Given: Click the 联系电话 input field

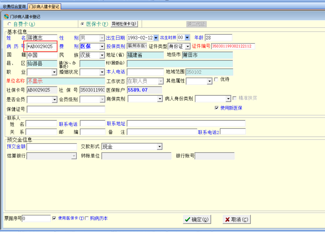Looking at the screenshot, I should (93, 123).
